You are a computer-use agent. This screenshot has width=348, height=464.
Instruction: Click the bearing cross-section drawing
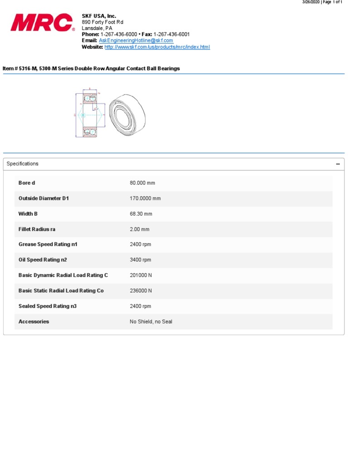90,113
